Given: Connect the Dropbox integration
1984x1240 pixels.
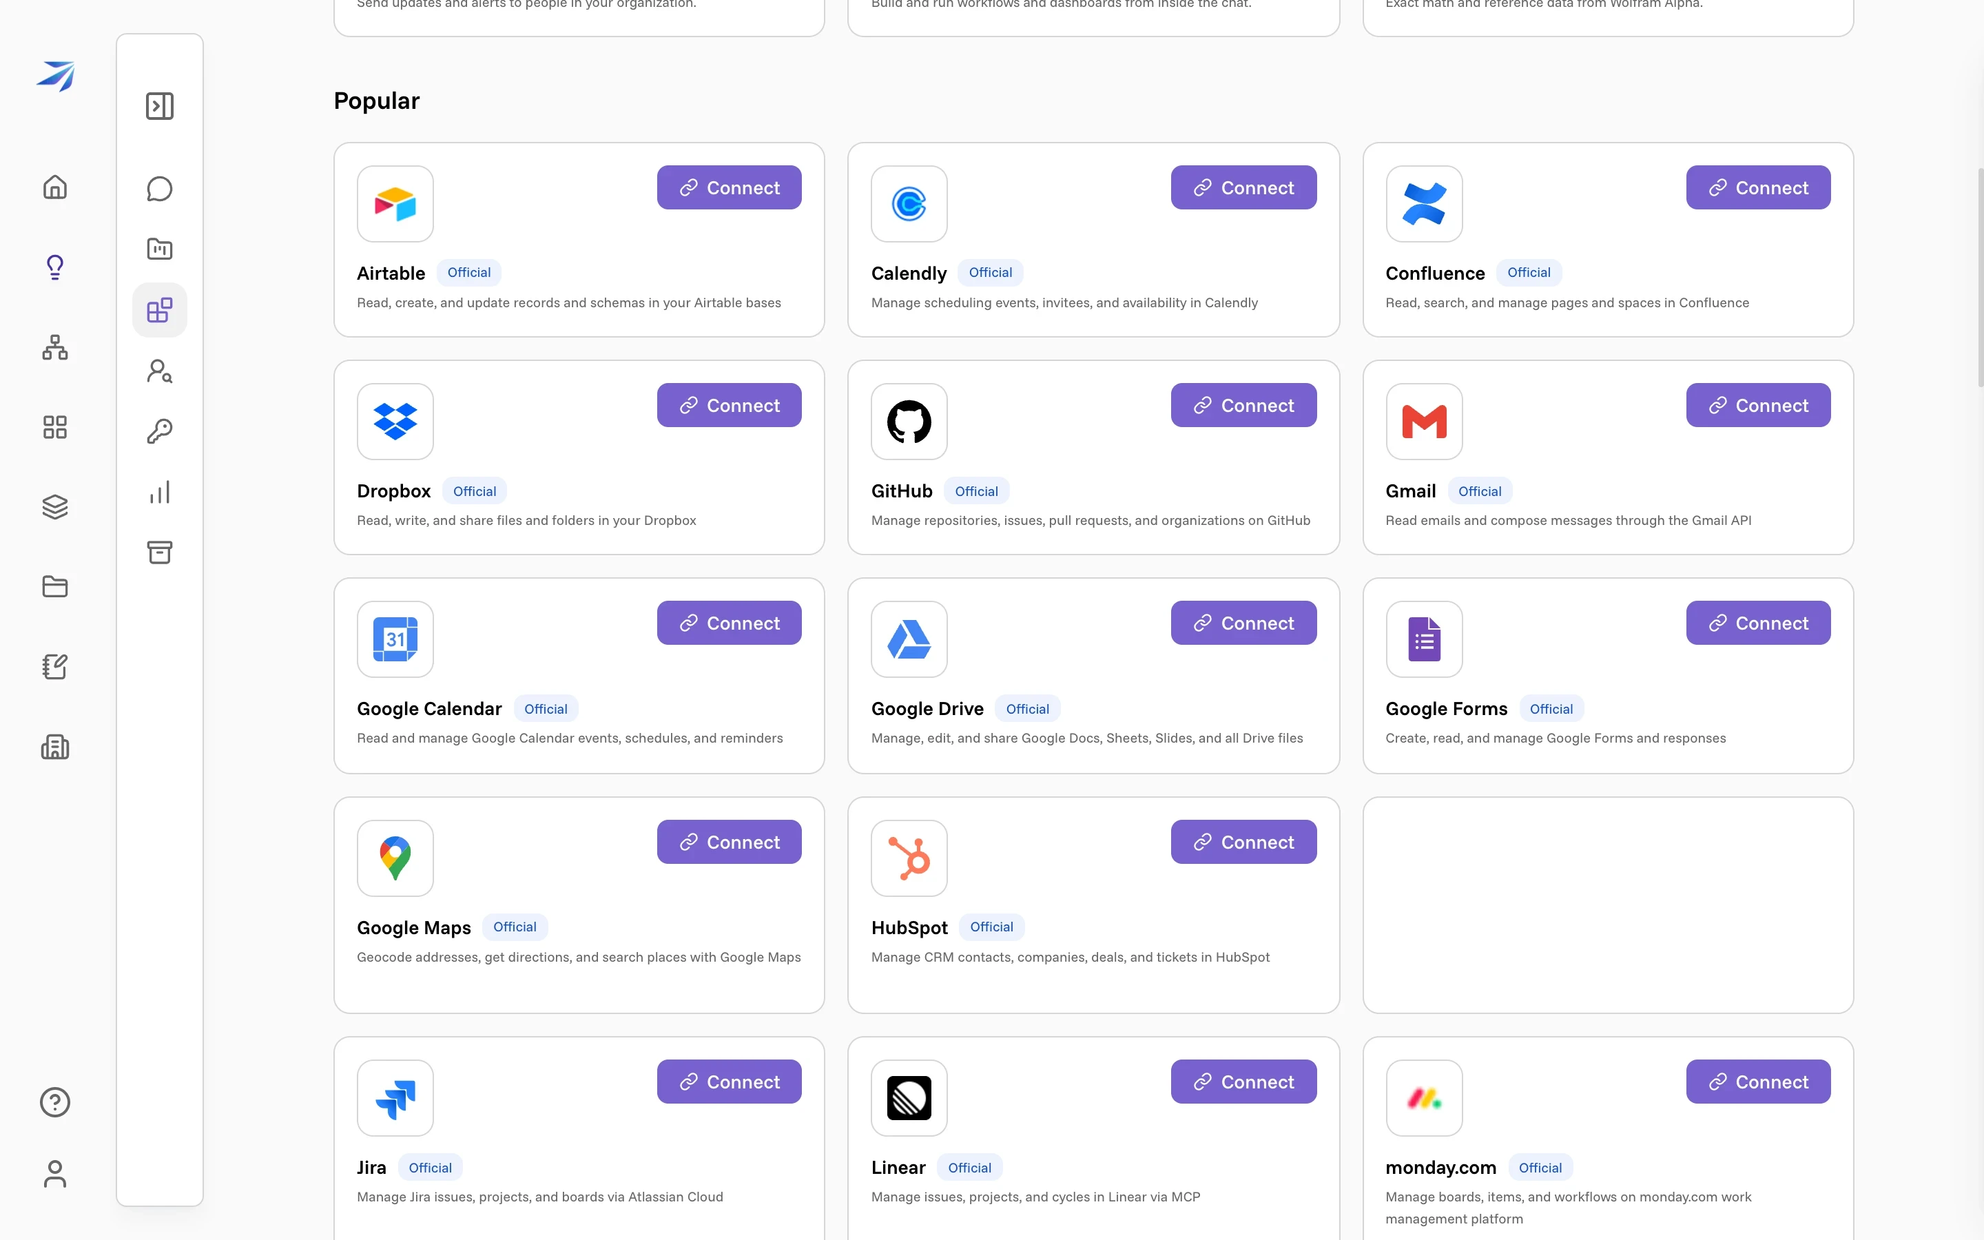Looking at the screenshot, I should (729, 405).
